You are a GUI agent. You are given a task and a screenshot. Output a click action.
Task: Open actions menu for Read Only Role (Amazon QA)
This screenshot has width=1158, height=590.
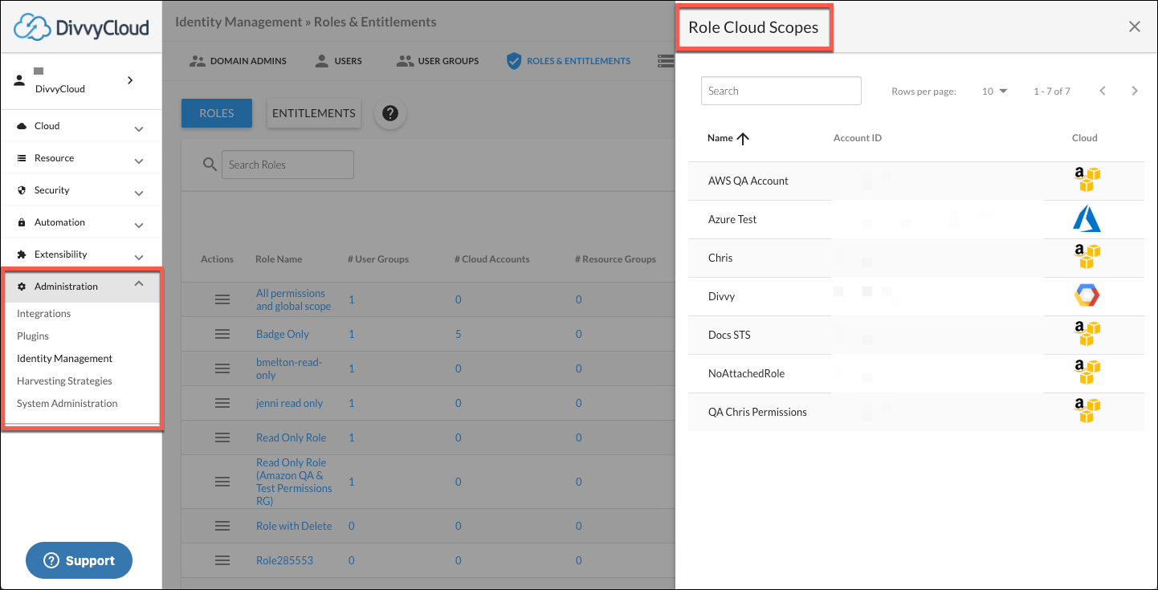pos(222,482)
